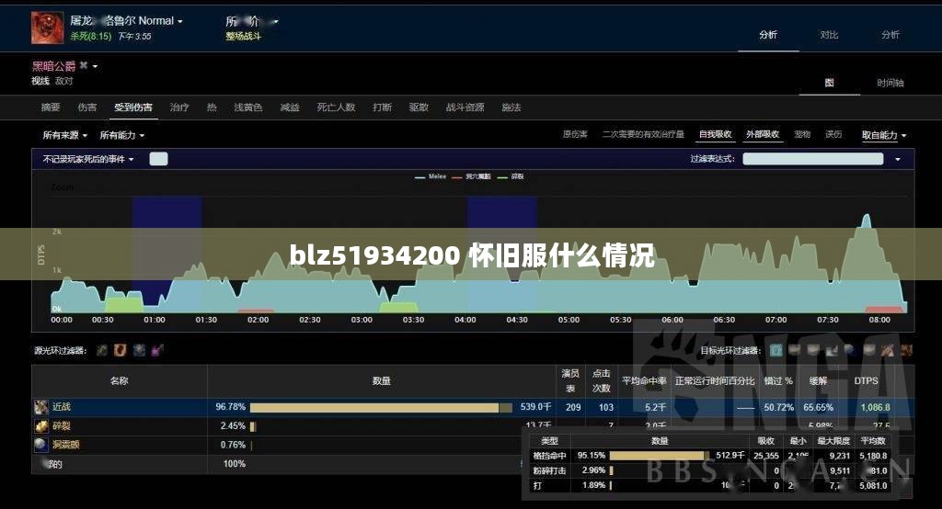Screen dimensions: 942x509
Task: Open the encounter dropdown ending in Normal
Action: [x=126, y=20]
